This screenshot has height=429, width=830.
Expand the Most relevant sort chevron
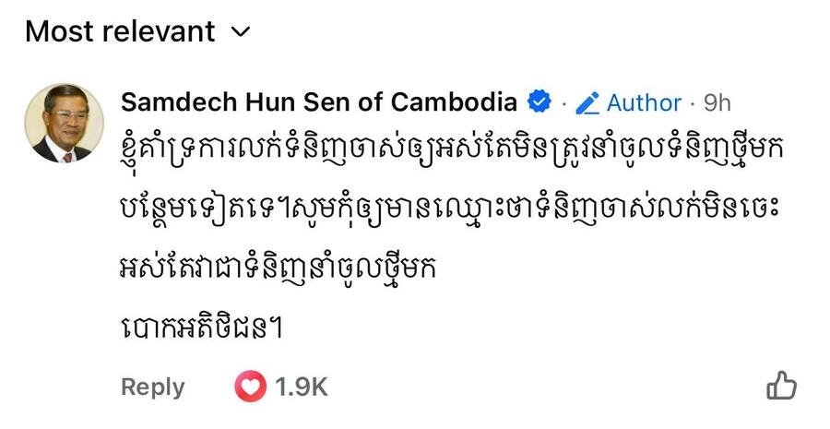[240, 32]
